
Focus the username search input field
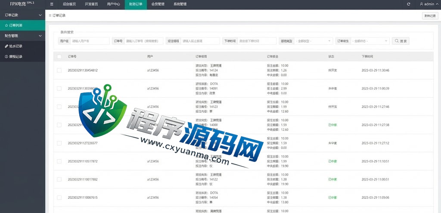click(90, 41)
